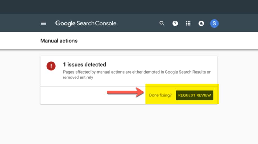
Task: Click the REQUEST REVIEW button
Action: coord(195,95)
